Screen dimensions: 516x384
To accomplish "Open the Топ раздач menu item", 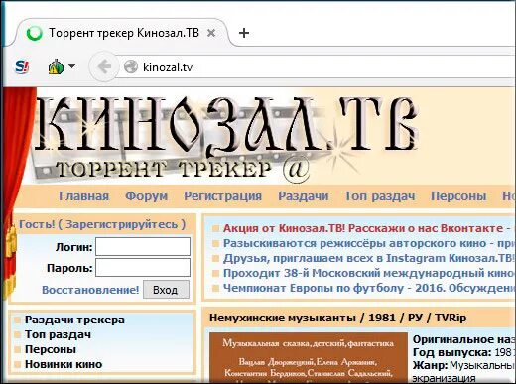I will click(x=380, y=196).
